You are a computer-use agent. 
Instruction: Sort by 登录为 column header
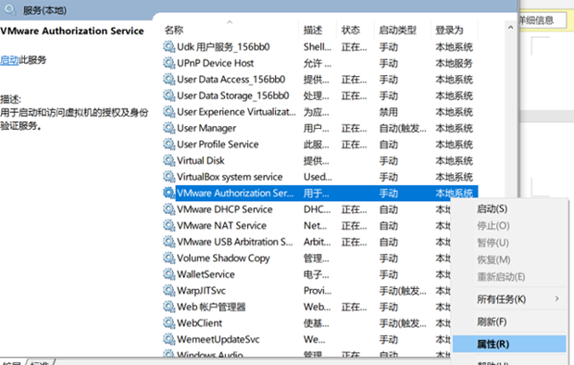point(449,30)
